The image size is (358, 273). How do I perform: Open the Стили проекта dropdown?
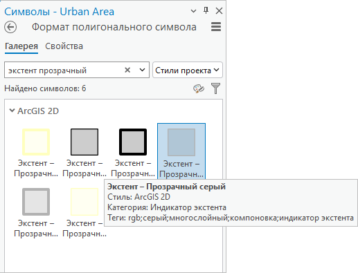coord(188,70)
